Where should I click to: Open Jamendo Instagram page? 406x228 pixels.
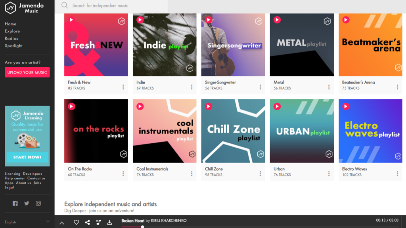coord(38,203)
